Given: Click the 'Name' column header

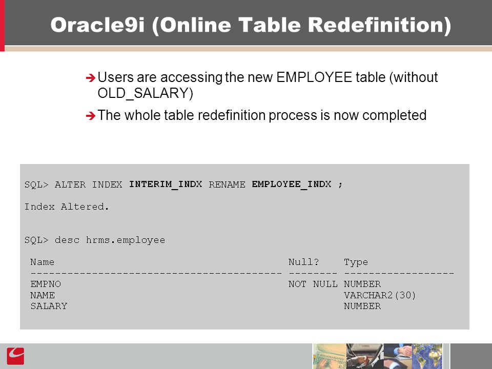Looking at the screenshot, I should [42, 262].
